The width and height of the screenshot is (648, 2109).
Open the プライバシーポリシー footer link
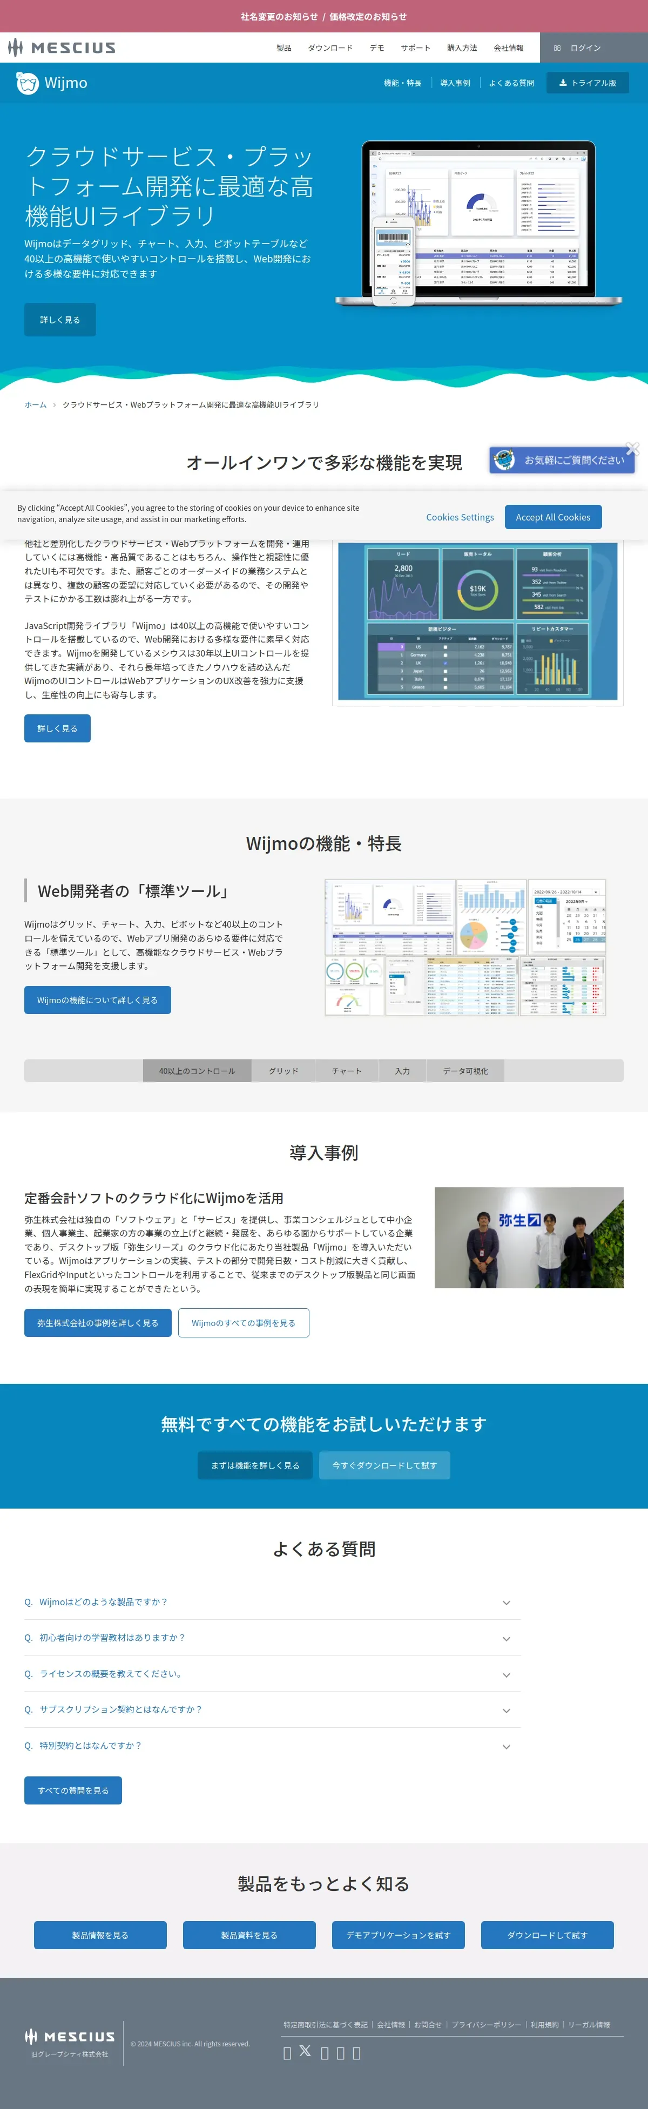[486, 2025]
